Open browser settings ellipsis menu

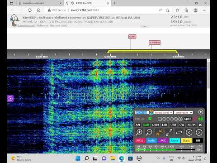tap(204, 10)
